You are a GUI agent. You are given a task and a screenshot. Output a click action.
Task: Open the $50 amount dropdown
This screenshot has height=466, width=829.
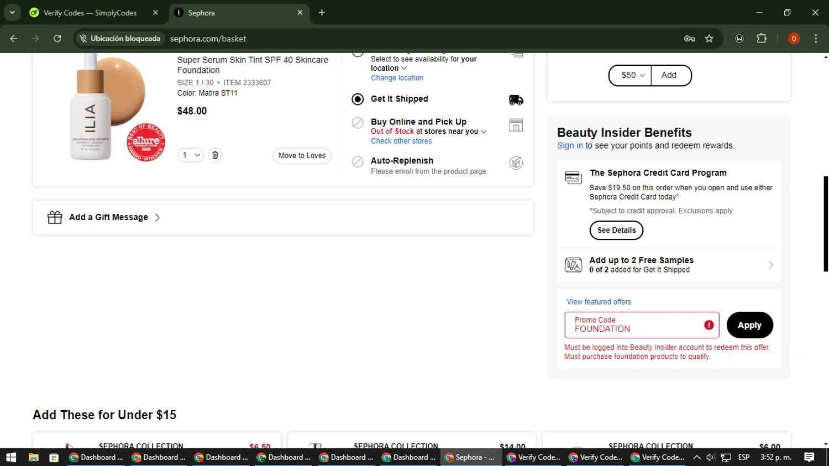[631, 75]
